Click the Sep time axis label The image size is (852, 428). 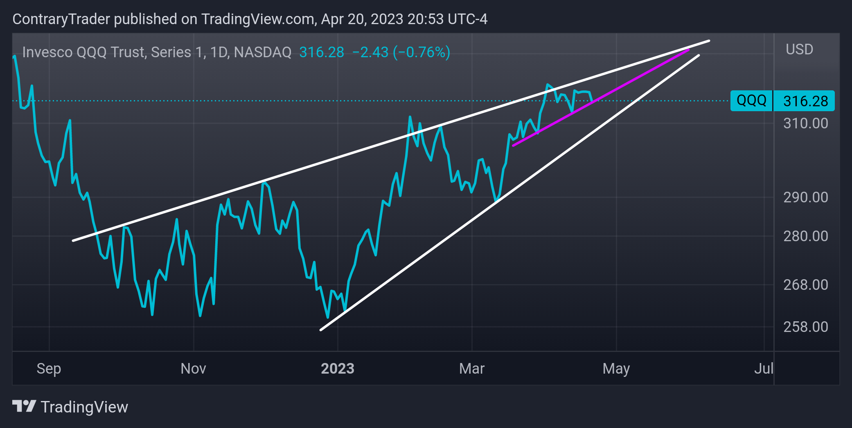49,369
